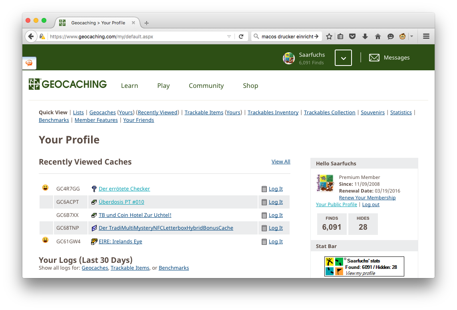Open TB und Coin Hotel Zur Uchtel! cache
Screen dimensions: 457x310
tap(135, 215)
